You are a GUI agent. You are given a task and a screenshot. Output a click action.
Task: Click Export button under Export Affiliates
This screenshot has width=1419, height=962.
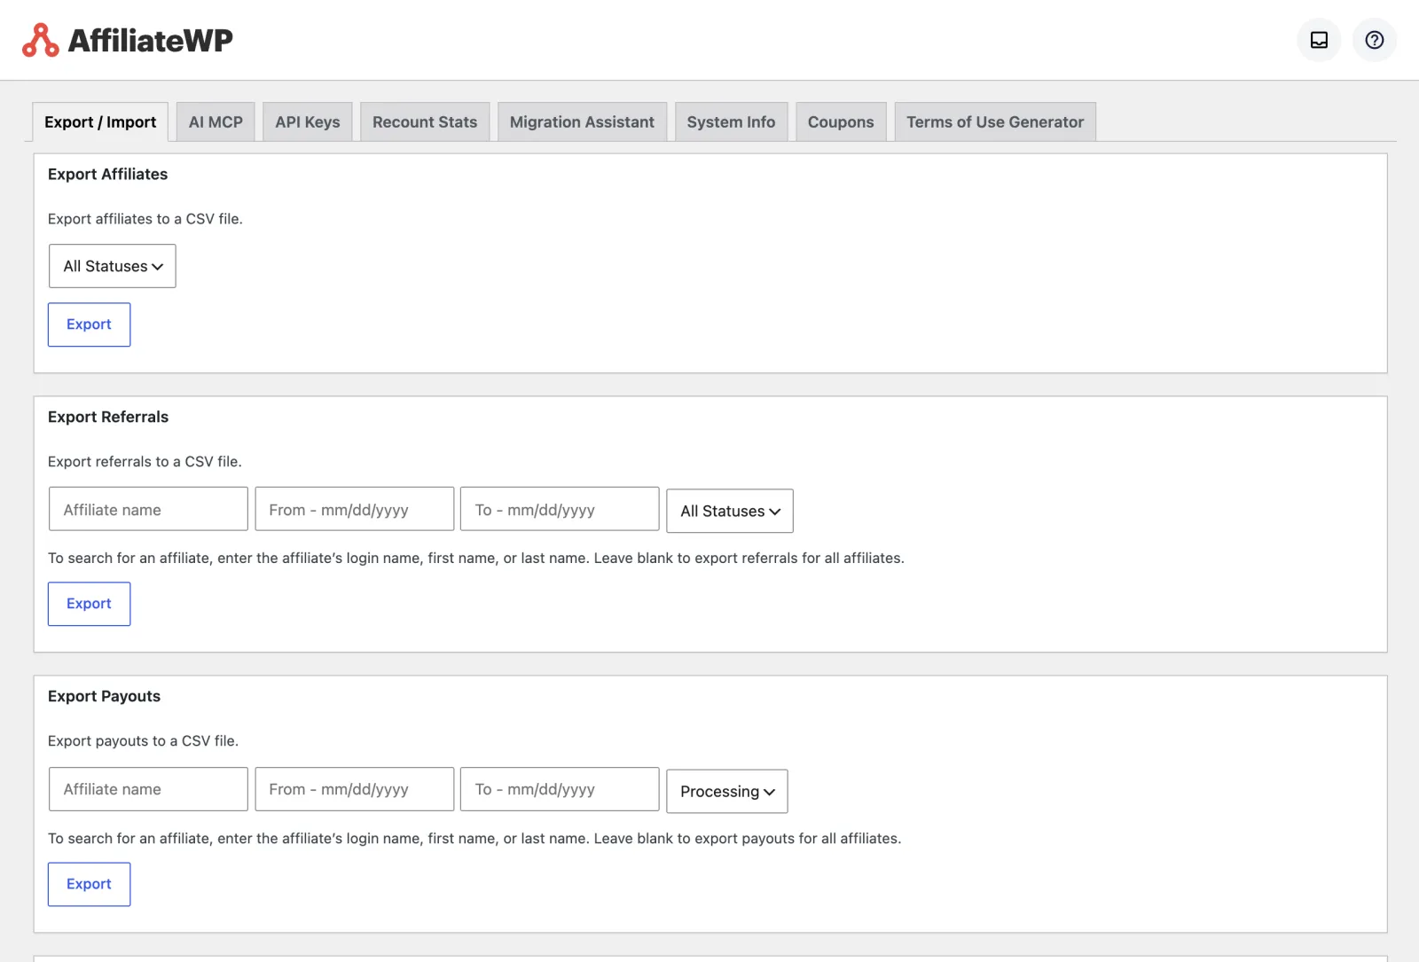coord(89,325)
